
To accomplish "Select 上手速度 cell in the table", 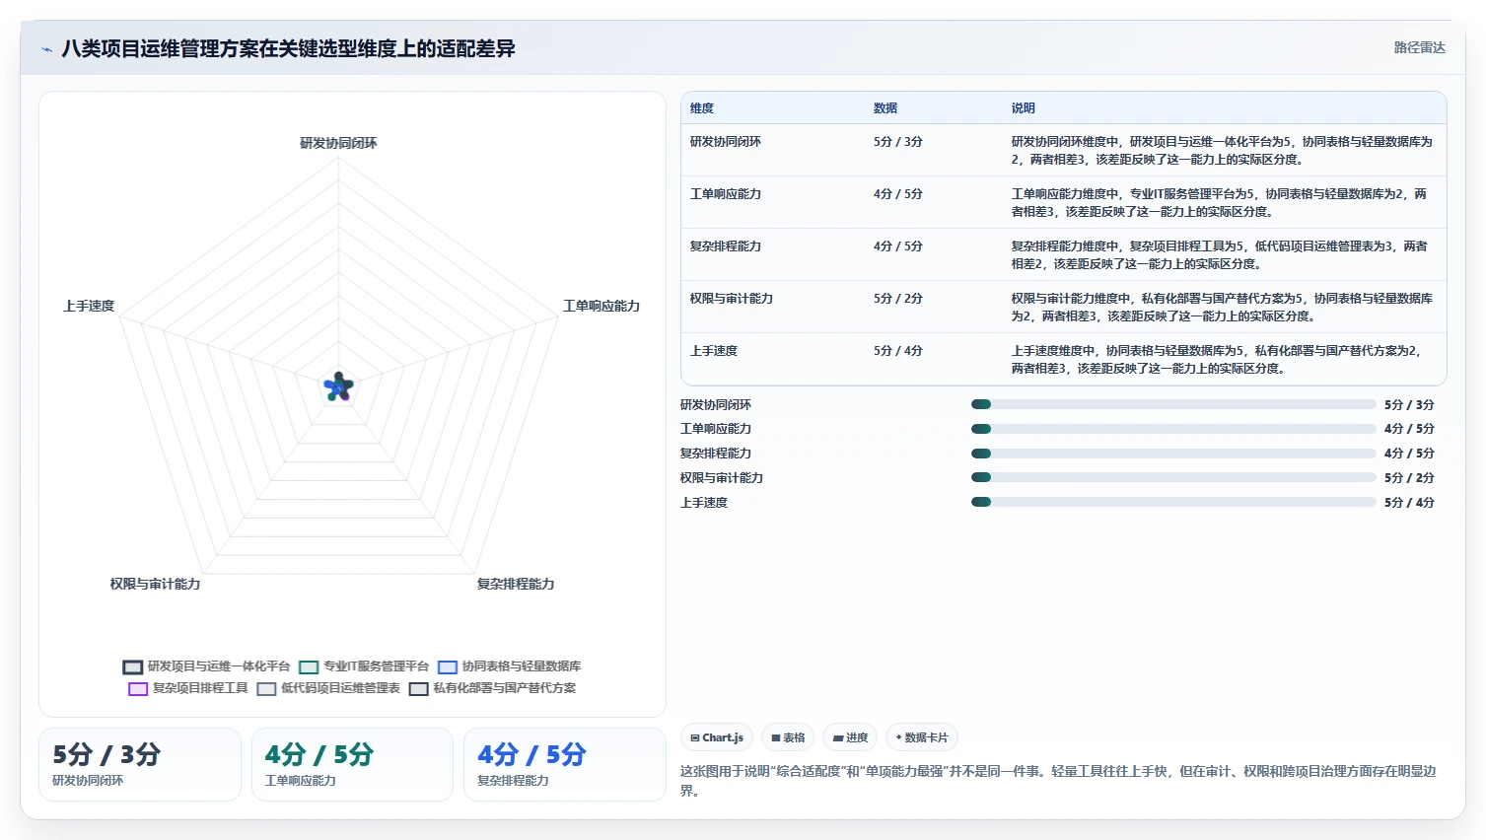I will (x=714, y=351).
